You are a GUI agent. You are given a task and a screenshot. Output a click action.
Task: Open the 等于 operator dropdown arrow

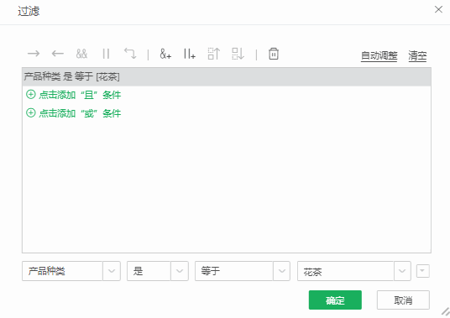point(282,271)
